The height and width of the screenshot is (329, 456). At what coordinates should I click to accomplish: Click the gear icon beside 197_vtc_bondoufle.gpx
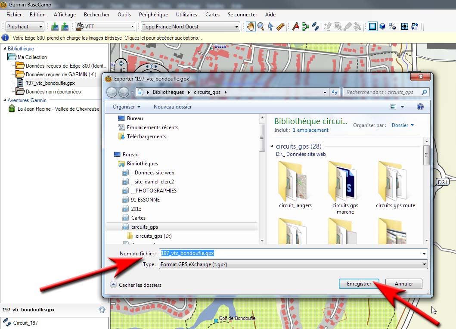click(x=102, y=310)
